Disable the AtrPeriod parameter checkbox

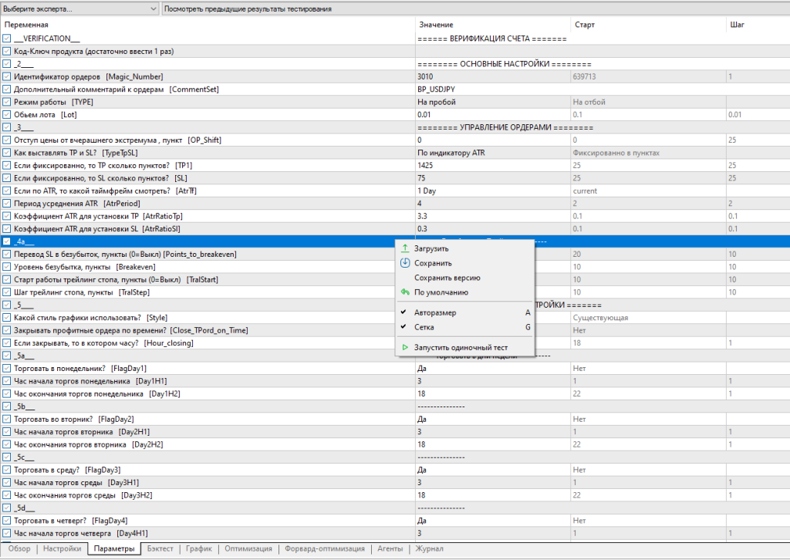click(x=7, y=204)
